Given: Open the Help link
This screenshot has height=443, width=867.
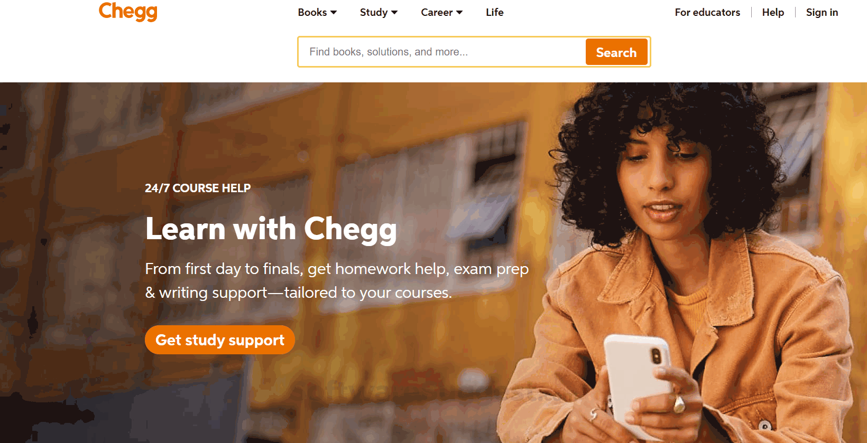Looking at the screenshot, I should 773,12.
